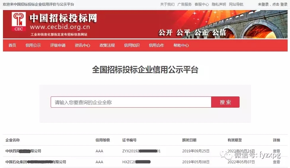The width and height of the screenshot is (290, 168).
Task: Open 信用合作 from the navigation bar
Action: tap(156, 45)
